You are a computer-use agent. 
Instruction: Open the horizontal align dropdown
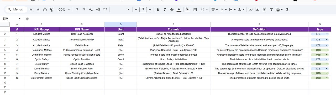click(214, 10)
